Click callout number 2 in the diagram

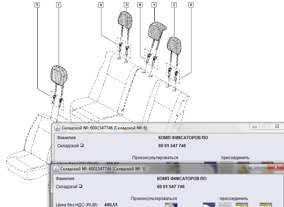[174, 5]
